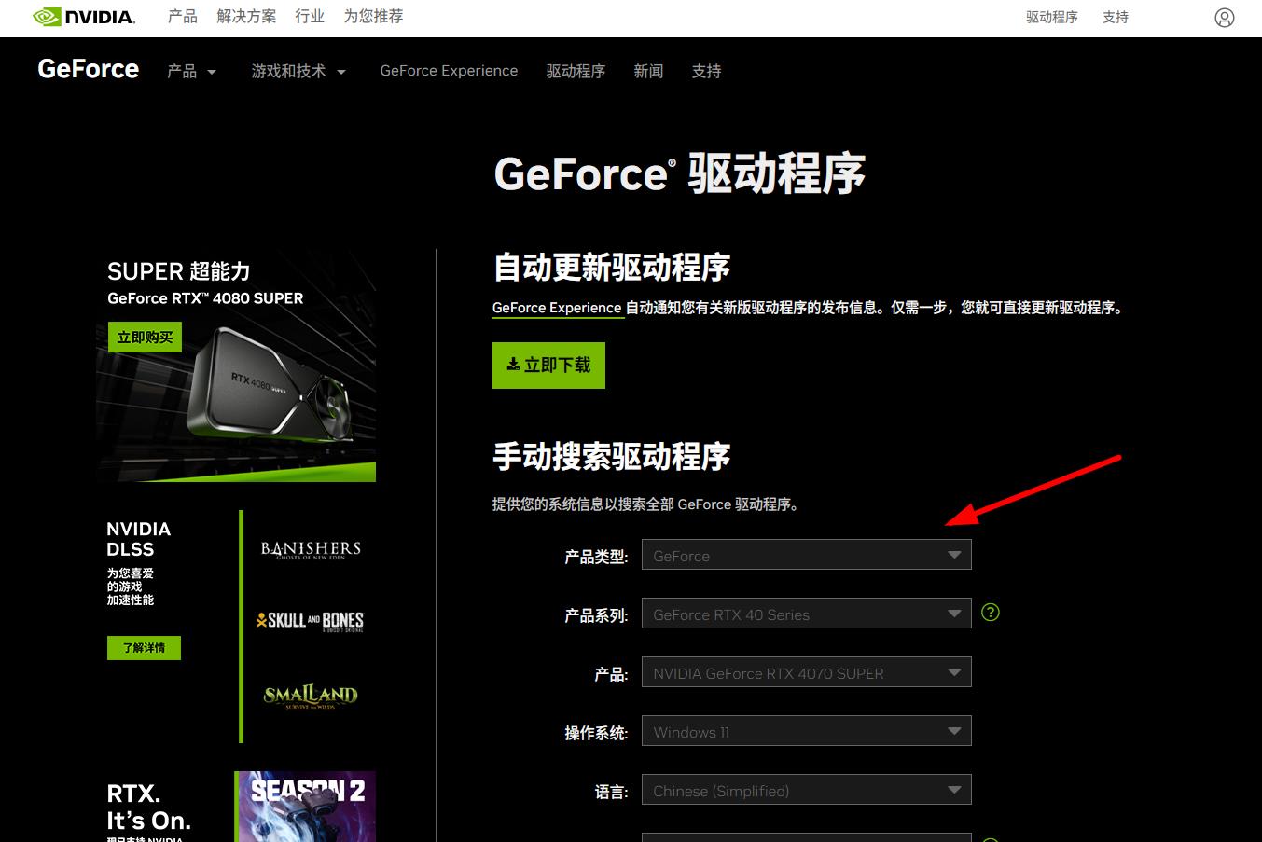Click the RTX. It's On. heading
Image resolution: width=1262 pixels, height=842 pixels.
pyautogui.click(x=149, y=807)
